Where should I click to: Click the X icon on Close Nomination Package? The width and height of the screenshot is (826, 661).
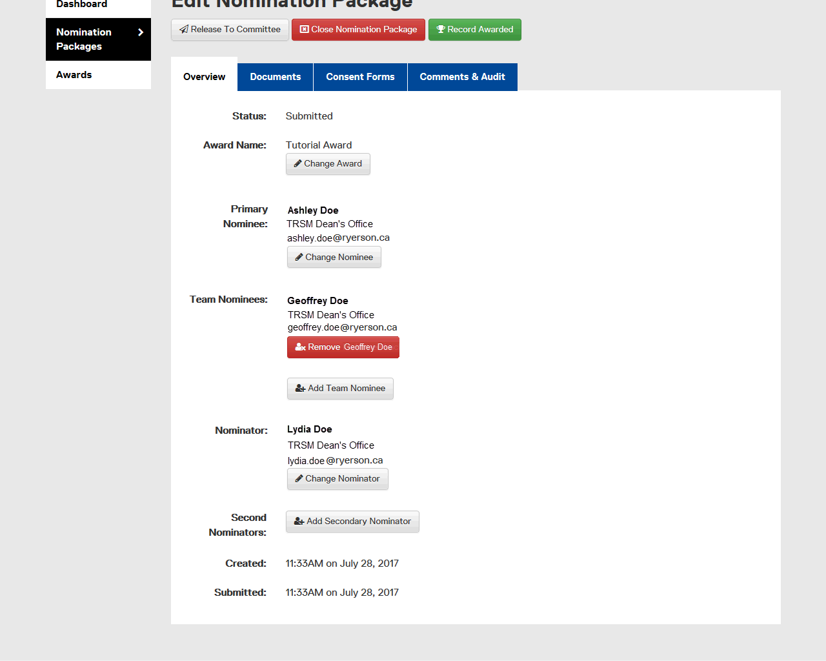point(305,30)
